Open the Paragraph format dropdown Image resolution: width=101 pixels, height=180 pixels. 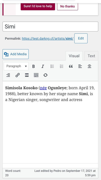[16, 66]
